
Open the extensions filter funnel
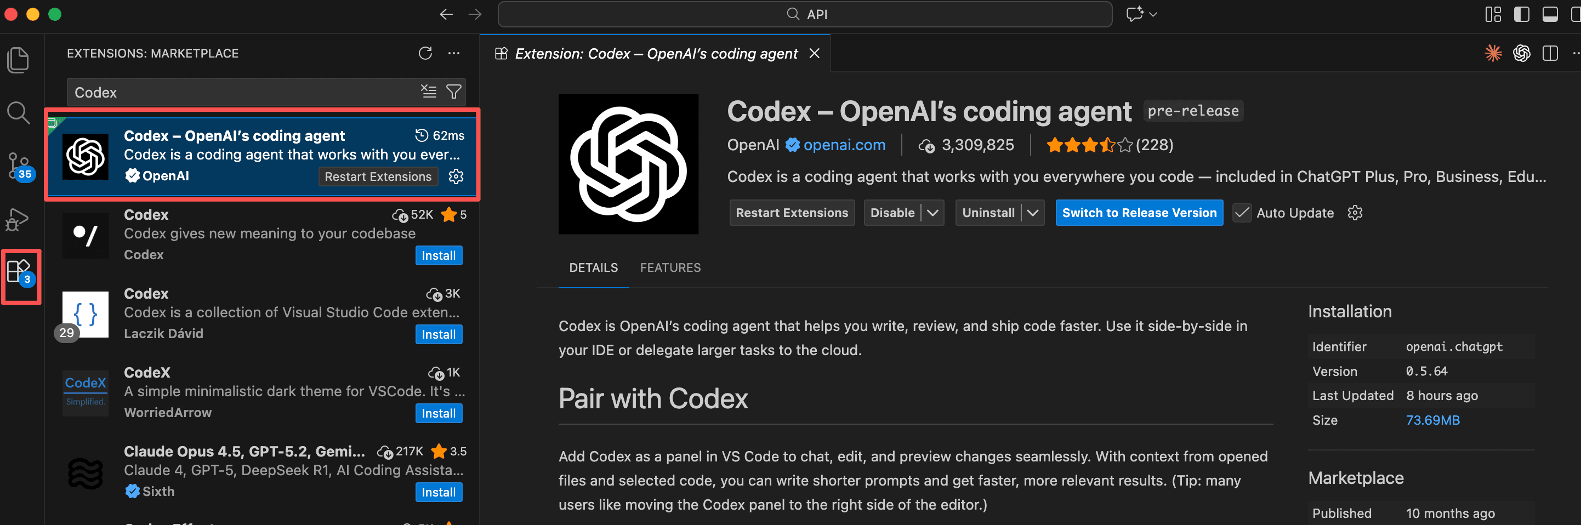[453, 92]
